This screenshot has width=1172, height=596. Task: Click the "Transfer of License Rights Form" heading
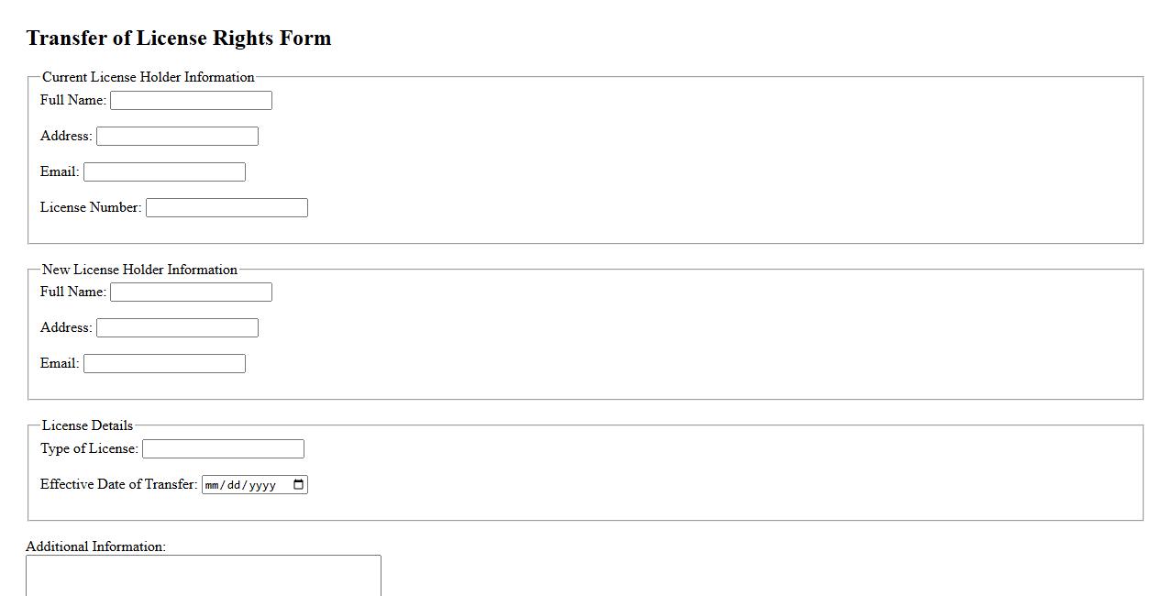179,39
